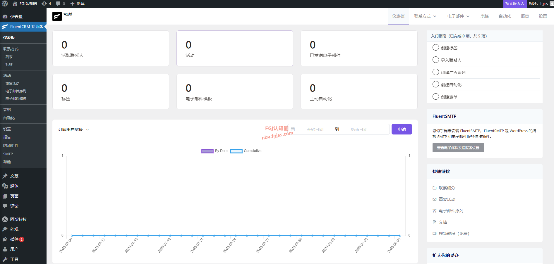The width and height of the screenshot is (554, 264).
Task: Open the 页面 pages icon in sidebar
Action: (x=5, y=196)
